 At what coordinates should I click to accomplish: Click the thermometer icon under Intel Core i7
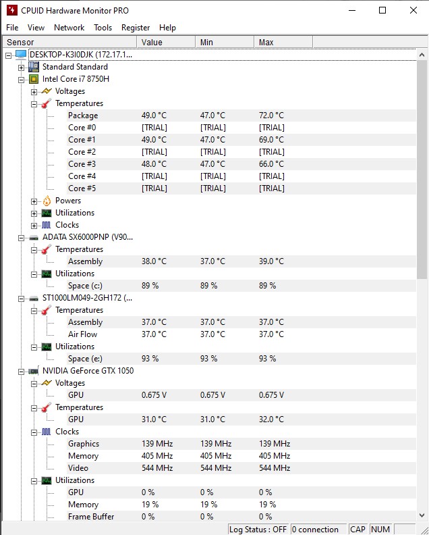point(47,103)
